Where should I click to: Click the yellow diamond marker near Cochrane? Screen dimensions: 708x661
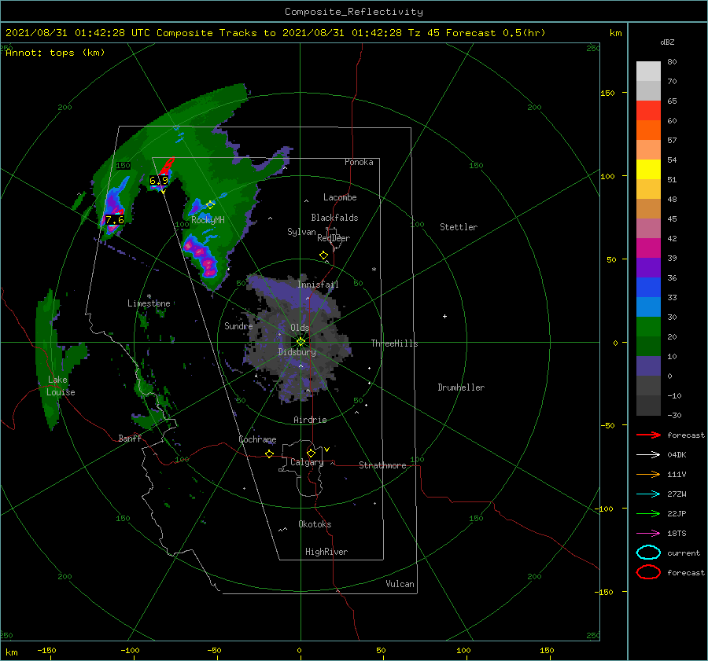click(x=270, y=454)
